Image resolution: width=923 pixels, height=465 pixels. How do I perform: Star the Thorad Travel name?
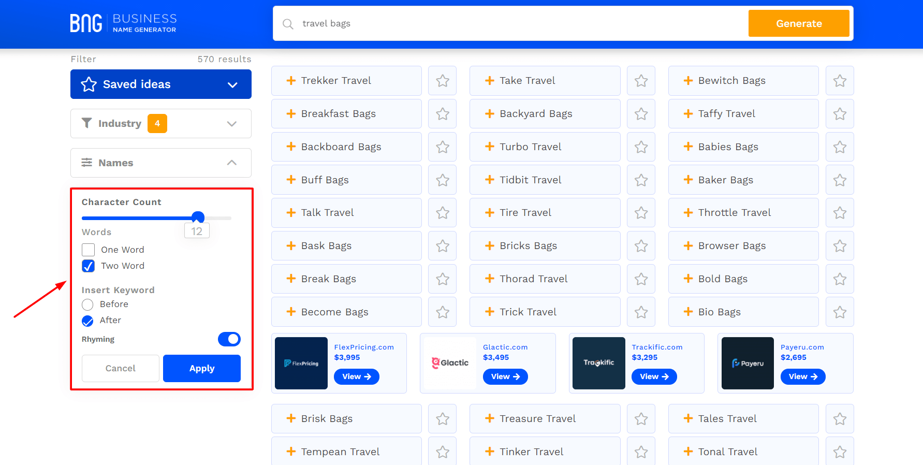pos(641,279)
